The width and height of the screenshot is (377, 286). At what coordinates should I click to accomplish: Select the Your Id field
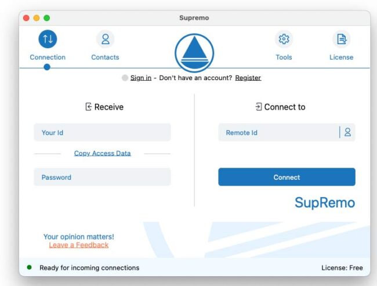(102, 132)
